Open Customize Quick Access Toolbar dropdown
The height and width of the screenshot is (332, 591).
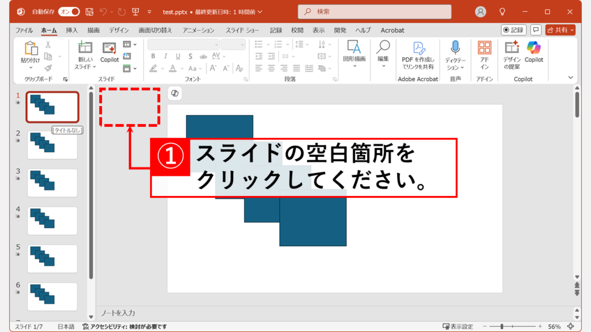(149, 12)
